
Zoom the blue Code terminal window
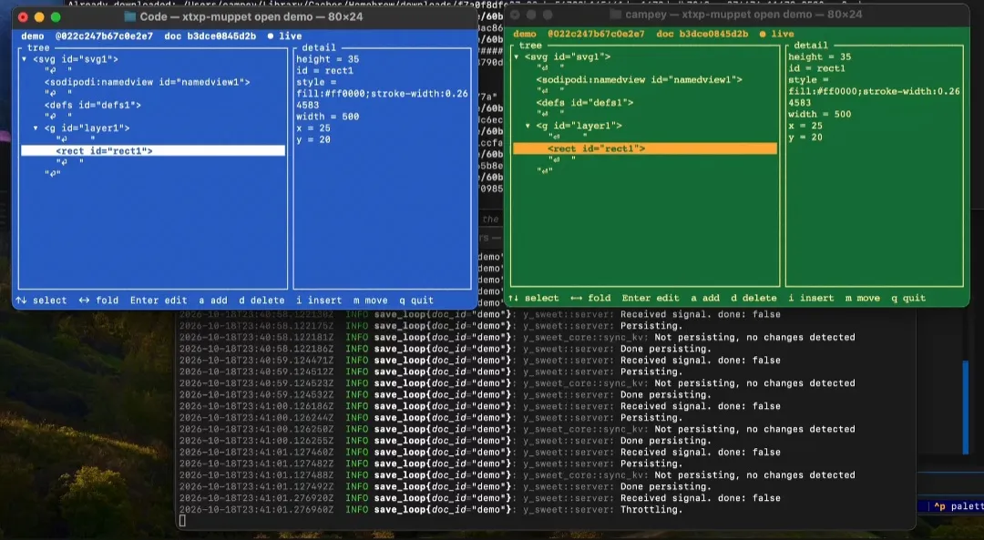[x=56, y=17]
